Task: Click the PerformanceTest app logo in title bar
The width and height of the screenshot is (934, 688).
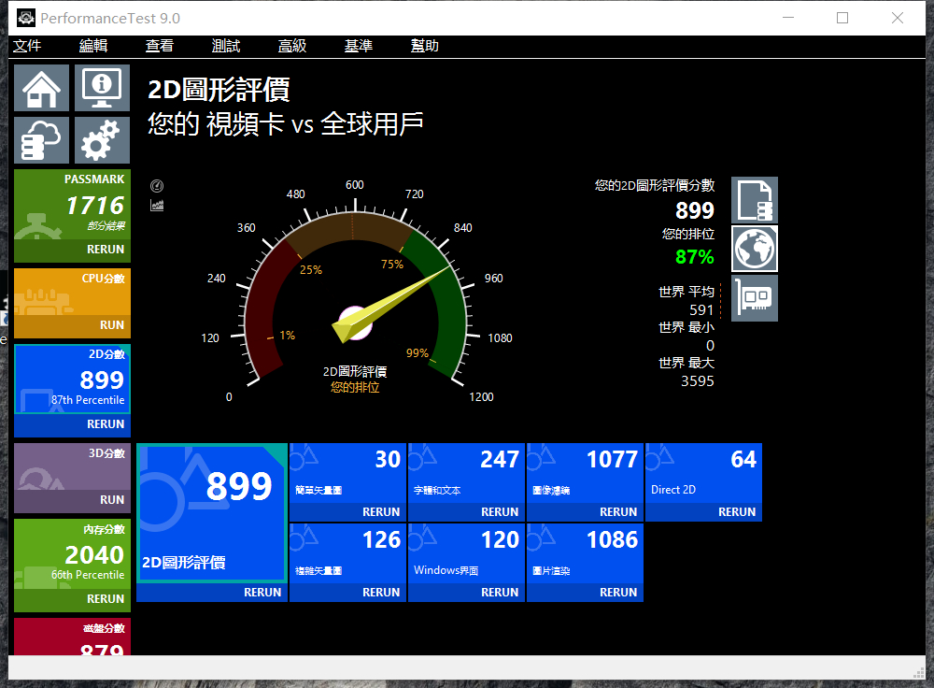Action: [x=25, y=18]
